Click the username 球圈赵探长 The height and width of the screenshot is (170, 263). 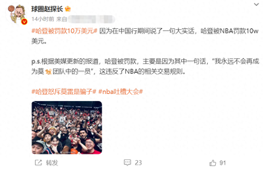[x=47, y=9]
